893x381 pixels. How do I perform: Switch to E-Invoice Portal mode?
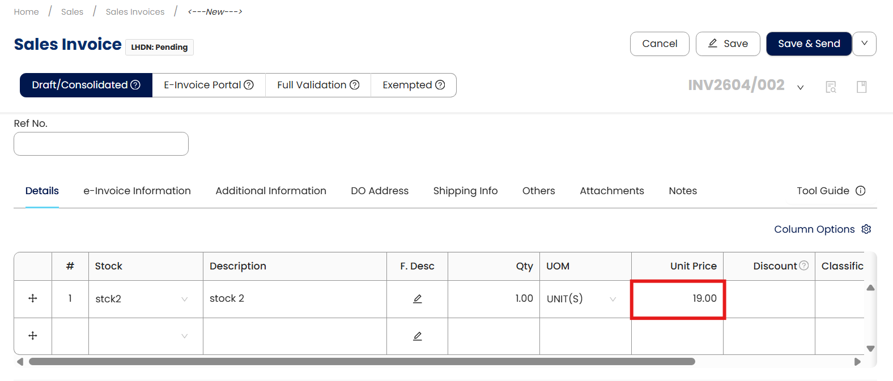[209, 85]
